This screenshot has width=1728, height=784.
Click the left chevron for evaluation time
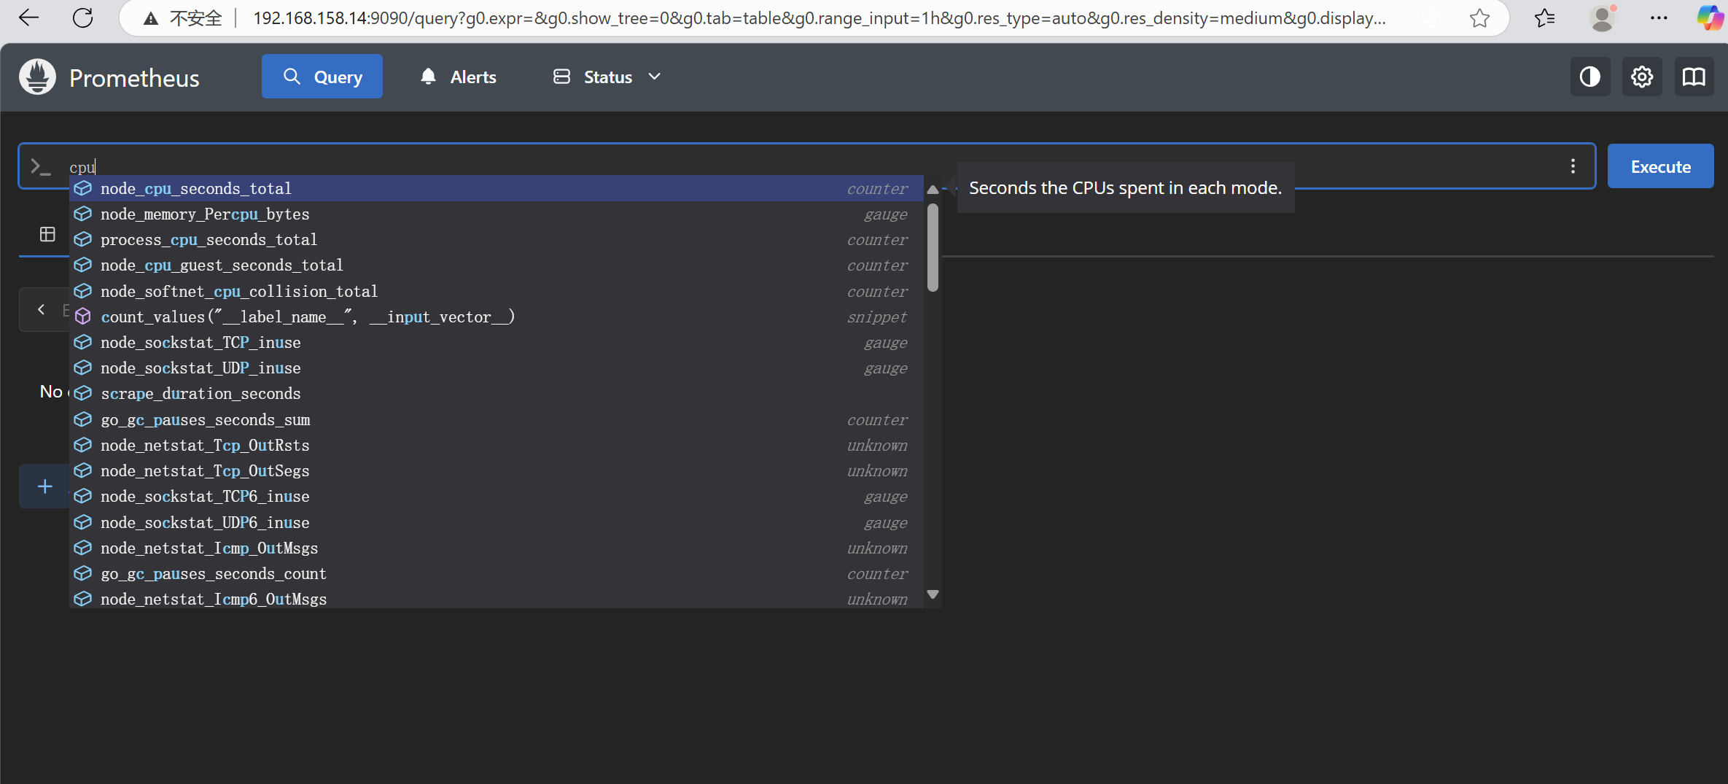(42, 309)
